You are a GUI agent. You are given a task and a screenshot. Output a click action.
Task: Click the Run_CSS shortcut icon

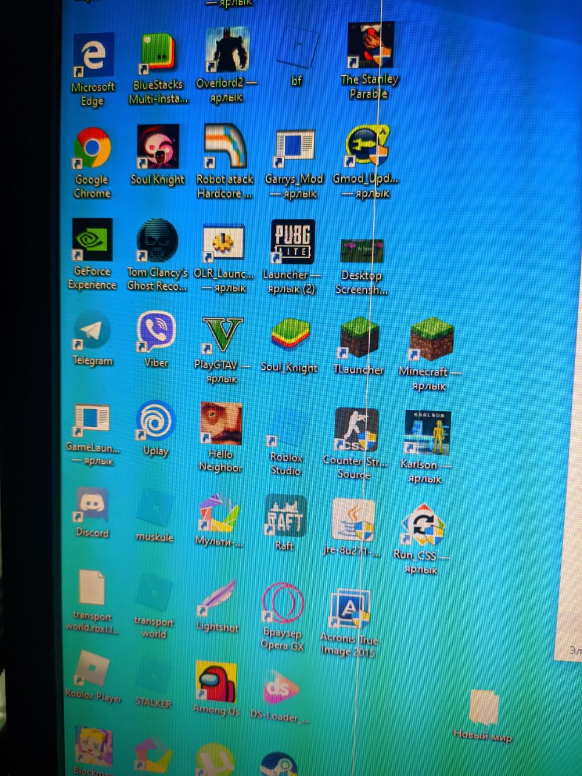(x=423, y=524)
